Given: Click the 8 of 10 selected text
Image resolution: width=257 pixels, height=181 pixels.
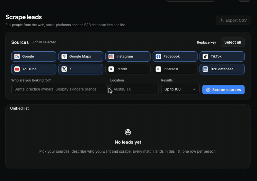Looking at the screenshot, I should coord(44,42).
